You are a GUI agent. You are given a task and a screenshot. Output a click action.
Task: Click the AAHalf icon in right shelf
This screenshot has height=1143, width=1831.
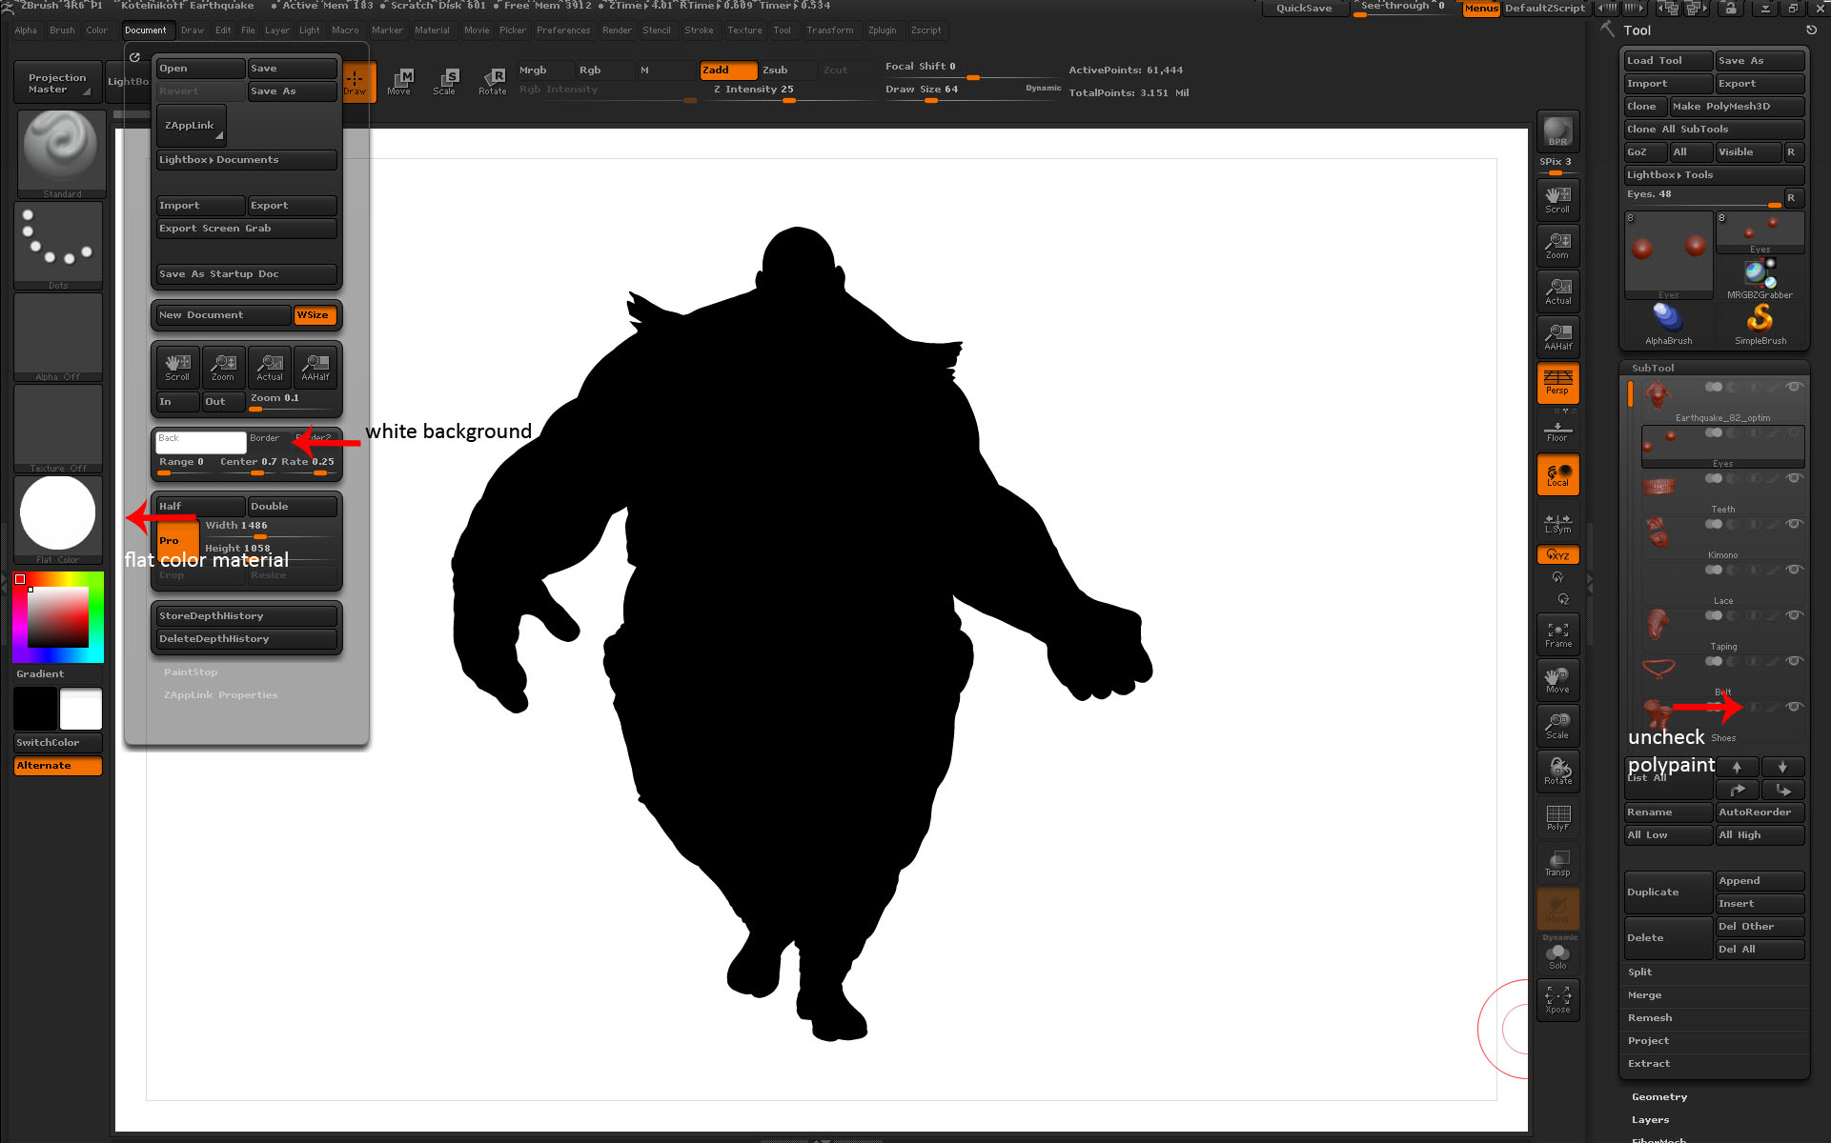pyautogui.click(x=1557, y=337)
